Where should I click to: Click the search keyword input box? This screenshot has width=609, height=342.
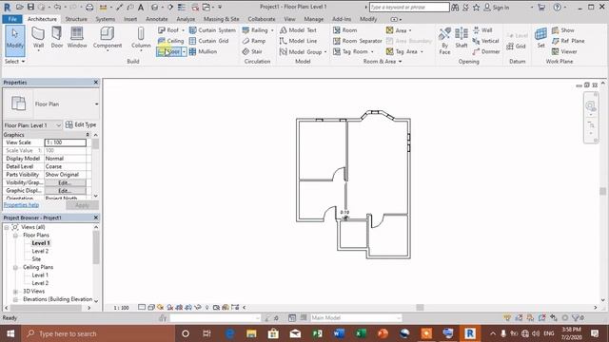click(409, 7)
